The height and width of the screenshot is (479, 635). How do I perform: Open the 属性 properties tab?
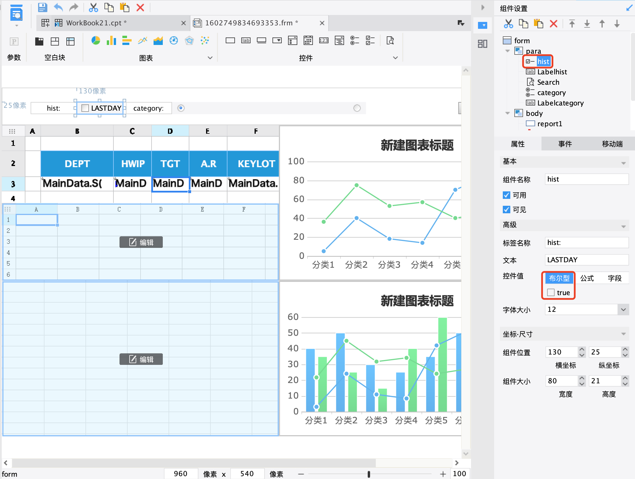pos(518,144)
